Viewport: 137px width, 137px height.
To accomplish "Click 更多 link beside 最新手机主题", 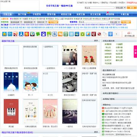I will point(96,41).
